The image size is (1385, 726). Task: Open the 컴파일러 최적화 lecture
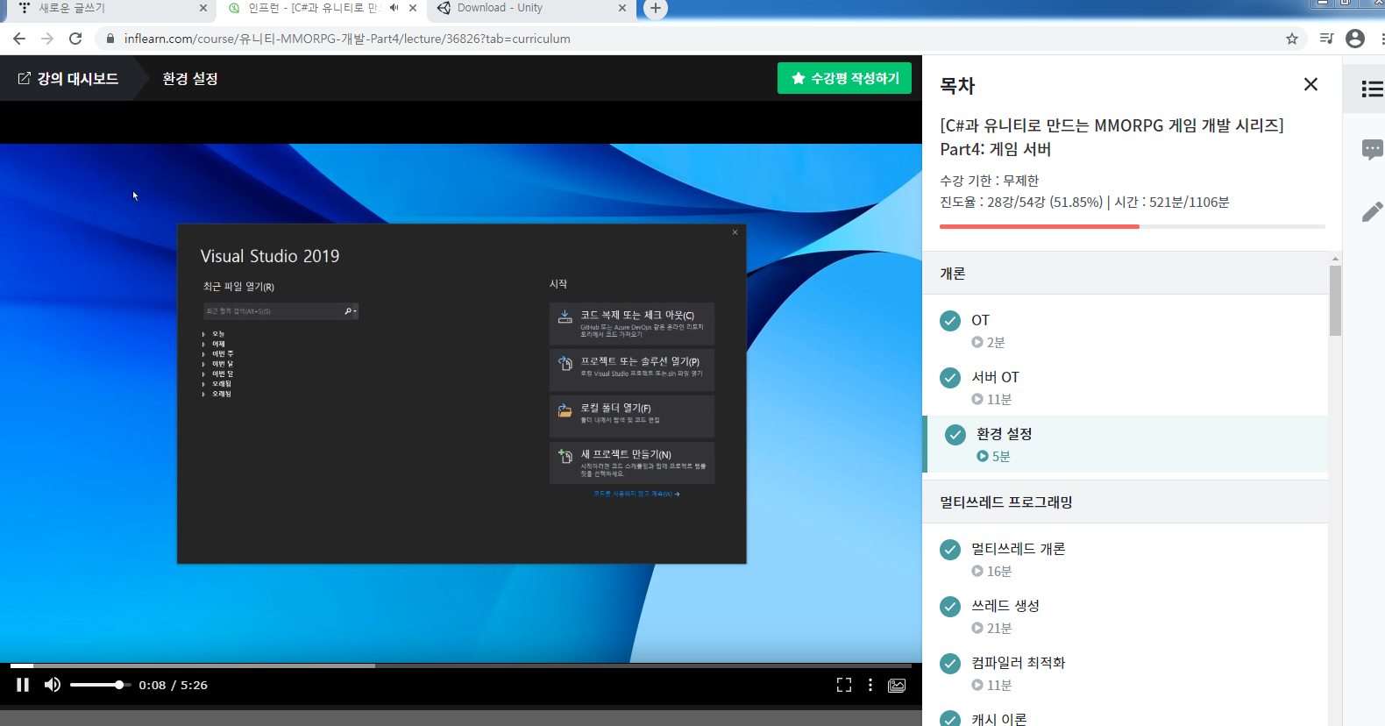(1018, 663)
